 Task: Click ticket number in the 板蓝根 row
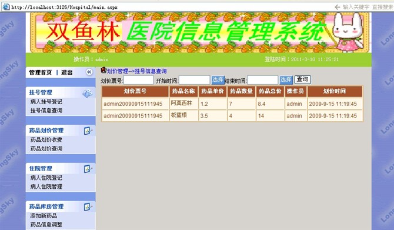pos(133,116)
